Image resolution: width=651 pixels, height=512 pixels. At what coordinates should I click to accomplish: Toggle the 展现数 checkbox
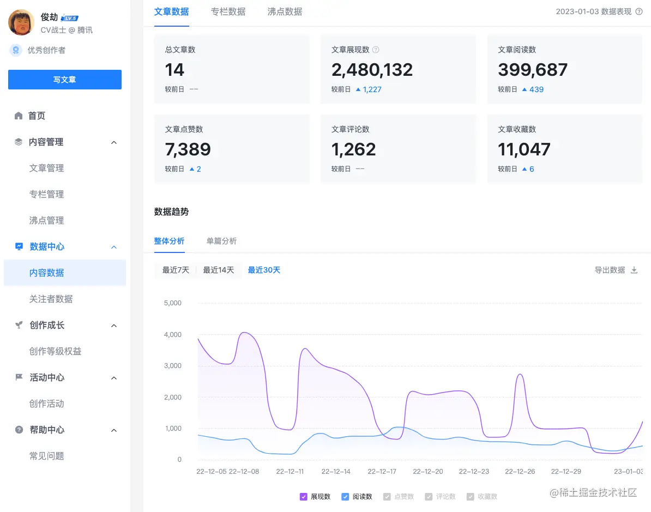pos(304,497)
